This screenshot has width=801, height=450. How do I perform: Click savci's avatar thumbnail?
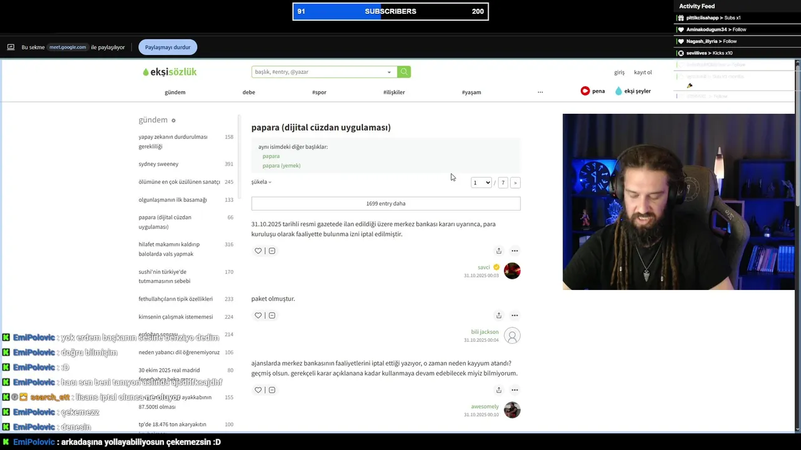tap(512, 271)
